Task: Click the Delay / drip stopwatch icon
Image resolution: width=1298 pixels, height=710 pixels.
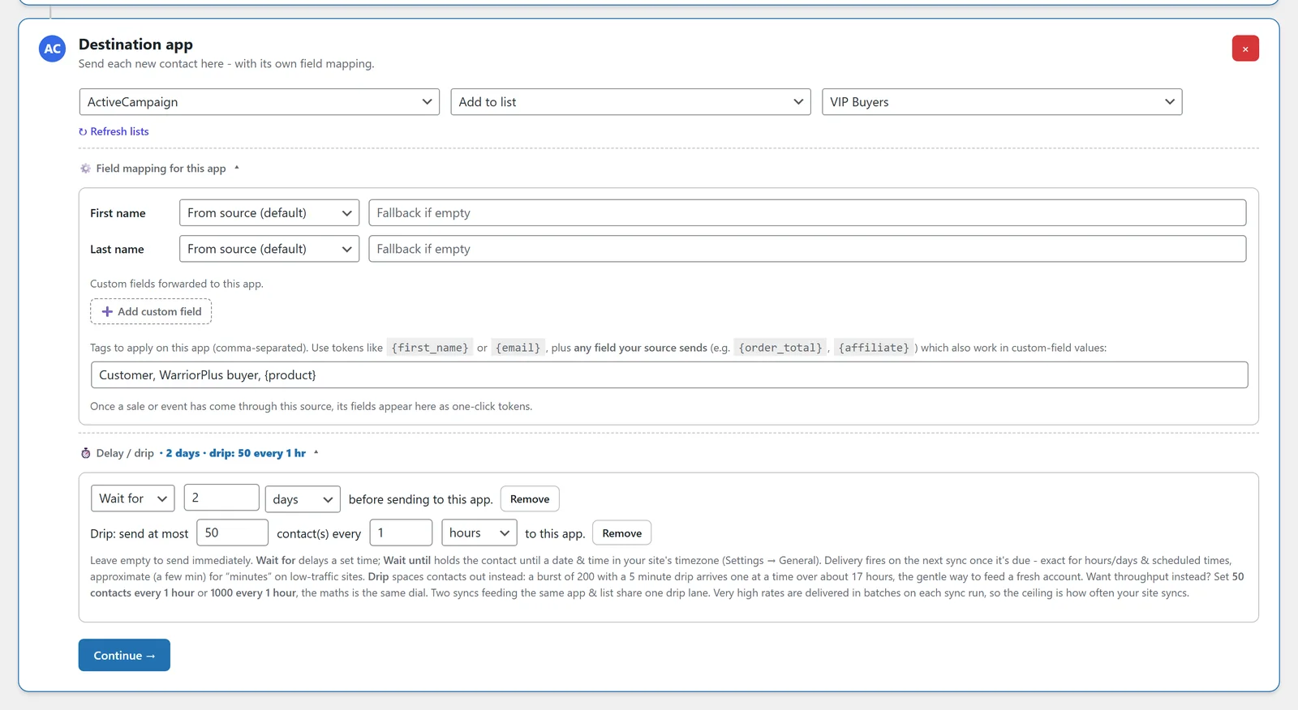Action: (x=85, y=453)
